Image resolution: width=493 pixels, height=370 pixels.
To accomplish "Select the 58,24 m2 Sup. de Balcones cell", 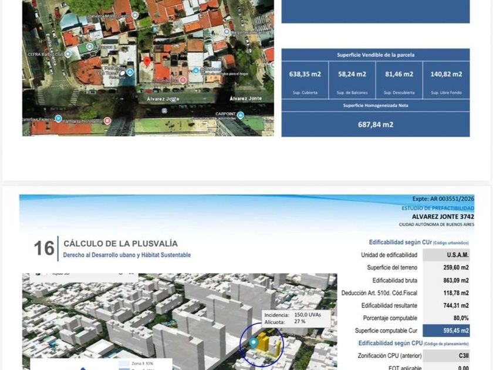I will 352,80.
